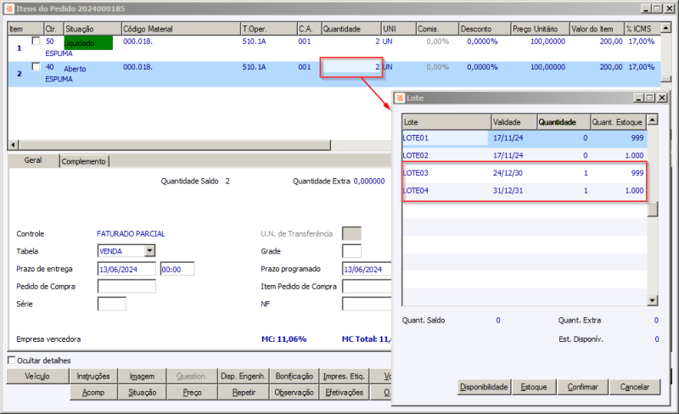Viewport: 679px width, 414px height.
Task: Cancel the Lote dialog
Action: coord(634,387)
